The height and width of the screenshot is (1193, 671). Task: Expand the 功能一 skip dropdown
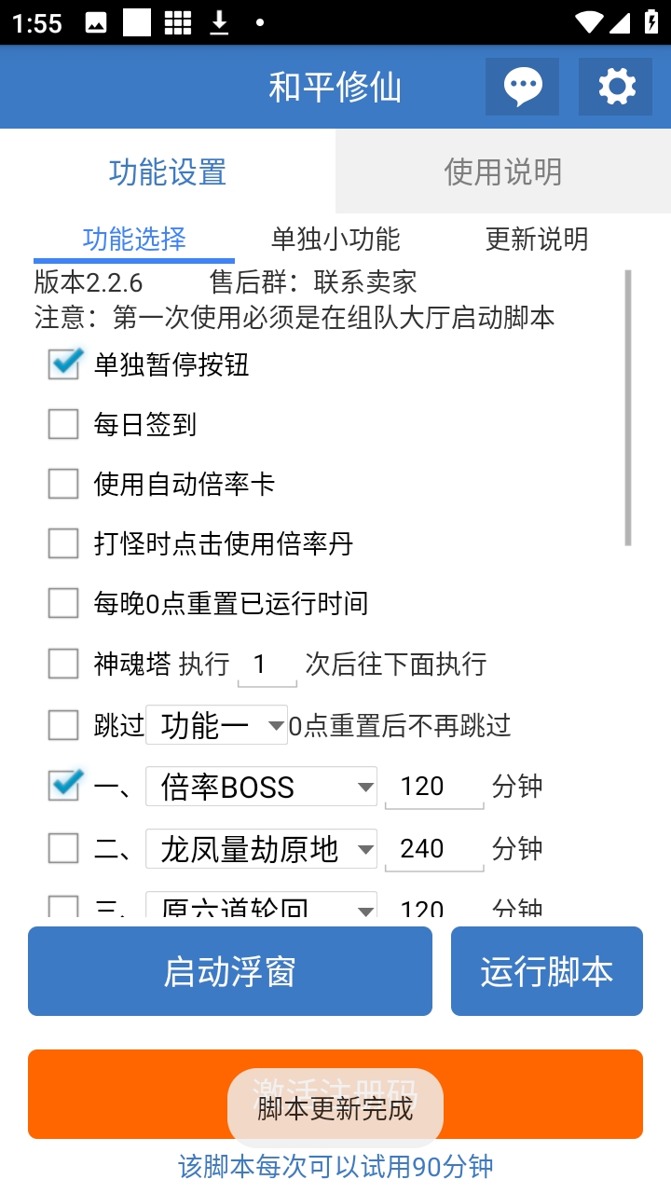tap(216, 725)
